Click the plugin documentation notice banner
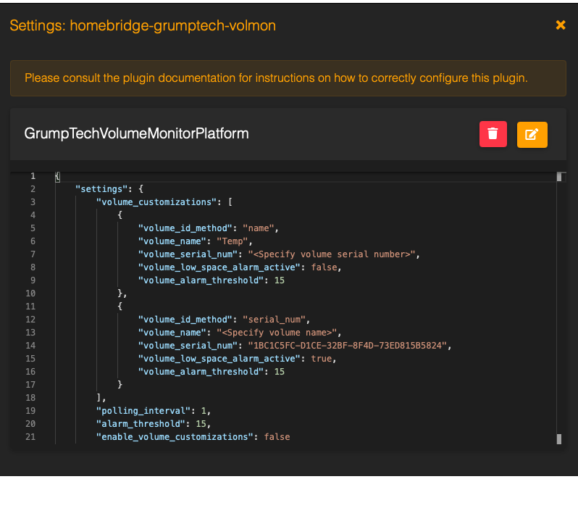 point(288,78)
